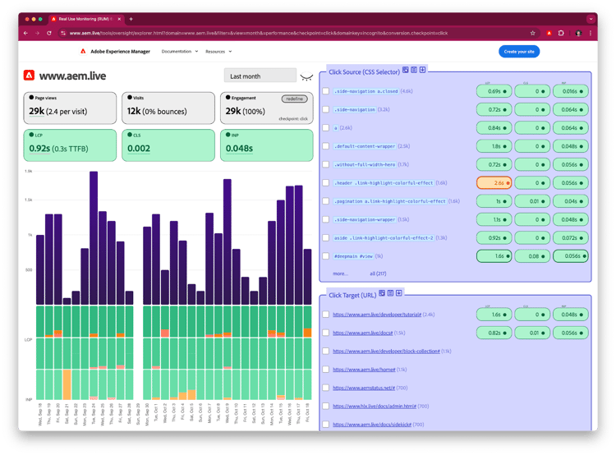Select the Engagement metric card
Screen dimensions: 616x455
(267, 108)
